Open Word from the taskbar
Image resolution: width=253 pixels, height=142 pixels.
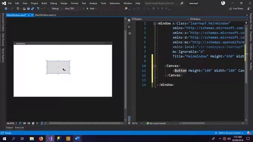coord(77,138)
